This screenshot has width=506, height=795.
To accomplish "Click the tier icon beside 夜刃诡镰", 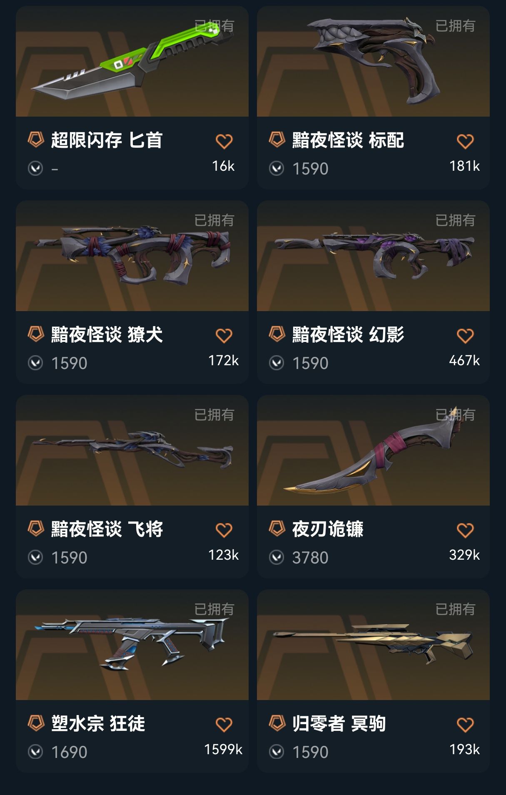I will click(x=277, y=528).
